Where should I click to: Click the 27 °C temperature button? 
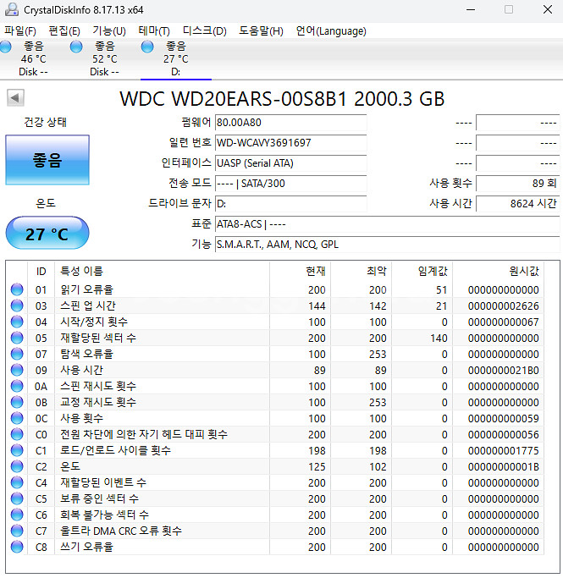[x=47, y=233]
